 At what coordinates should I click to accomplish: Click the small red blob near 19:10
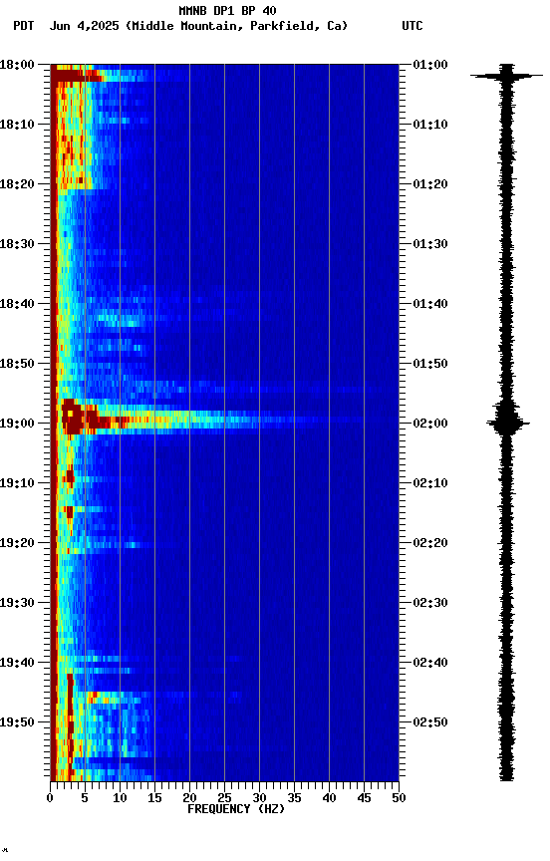(x=70, y=476)
